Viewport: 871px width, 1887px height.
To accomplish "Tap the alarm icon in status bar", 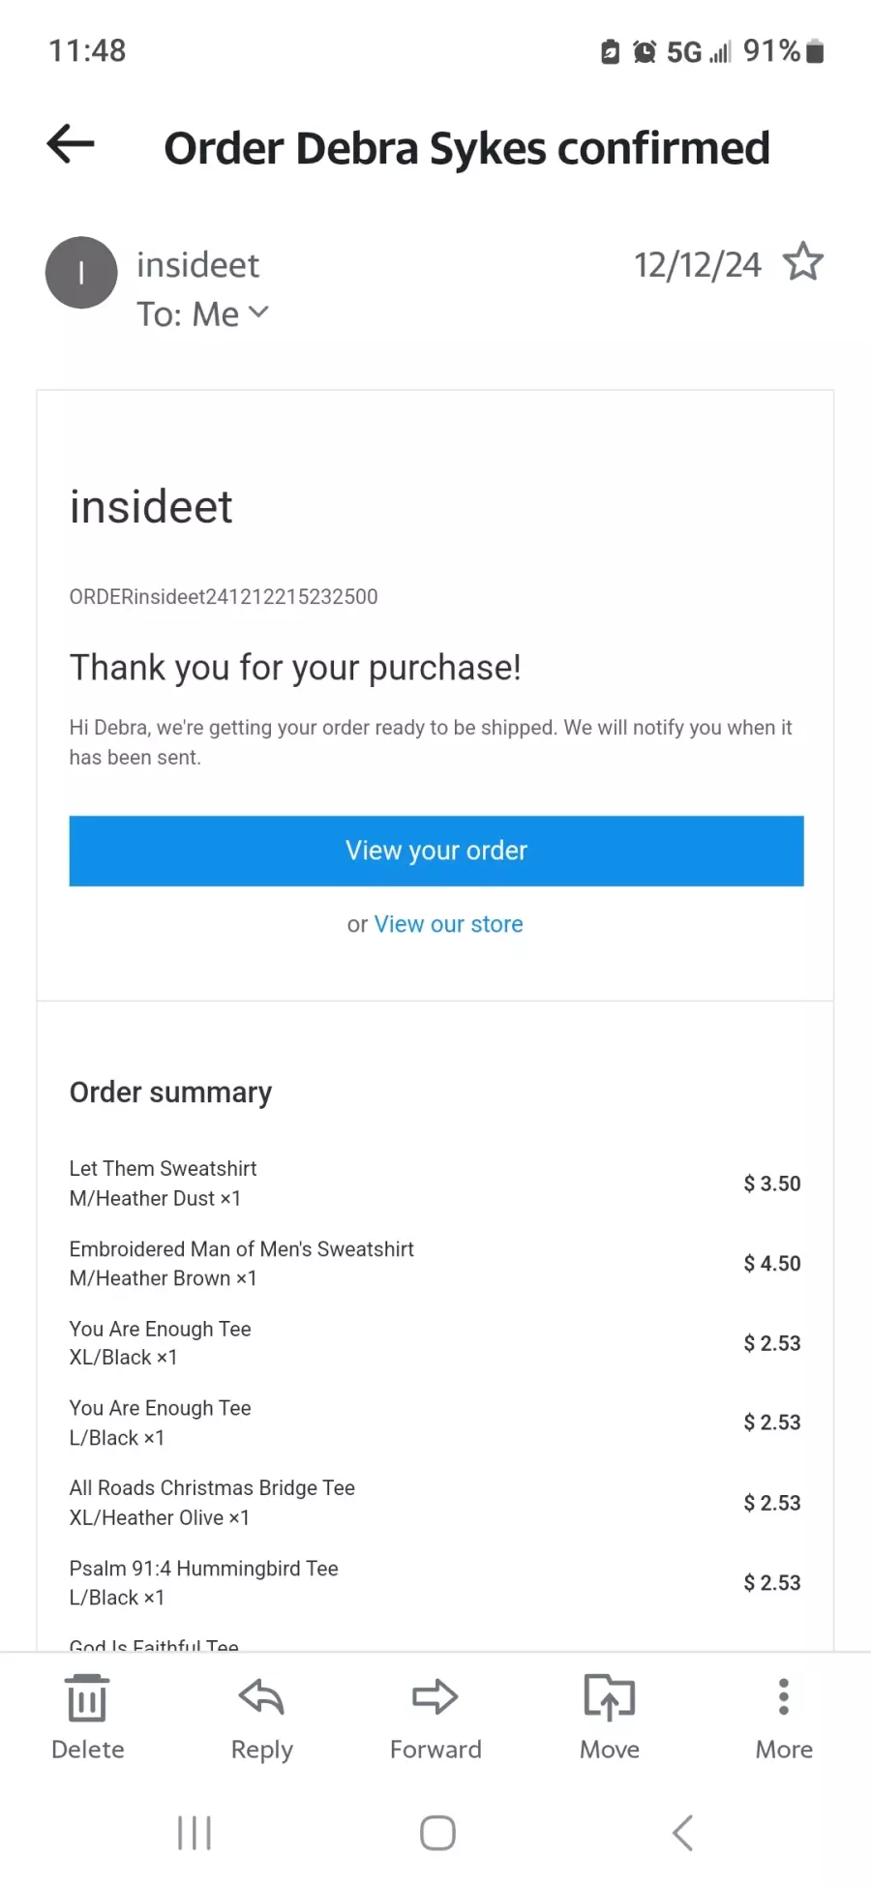I will pyautogui.click(x=645, y=51).
